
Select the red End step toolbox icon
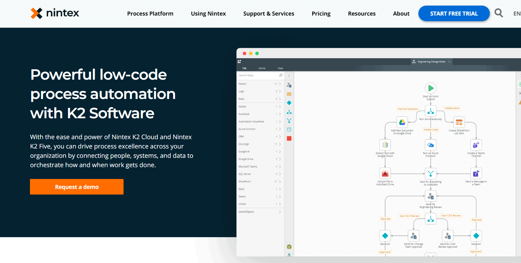(x=289, y=139)
